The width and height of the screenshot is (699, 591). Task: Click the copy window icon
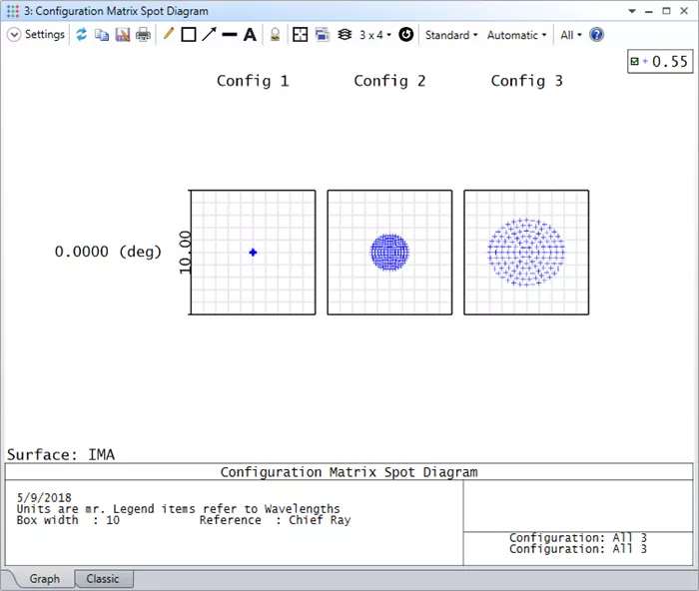pyautogui.click(x=102, y=35)
